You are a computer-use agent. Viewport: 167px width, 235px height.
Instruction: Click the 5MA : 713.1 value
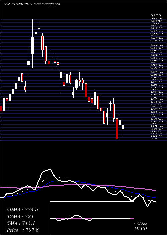click(21, 223)
